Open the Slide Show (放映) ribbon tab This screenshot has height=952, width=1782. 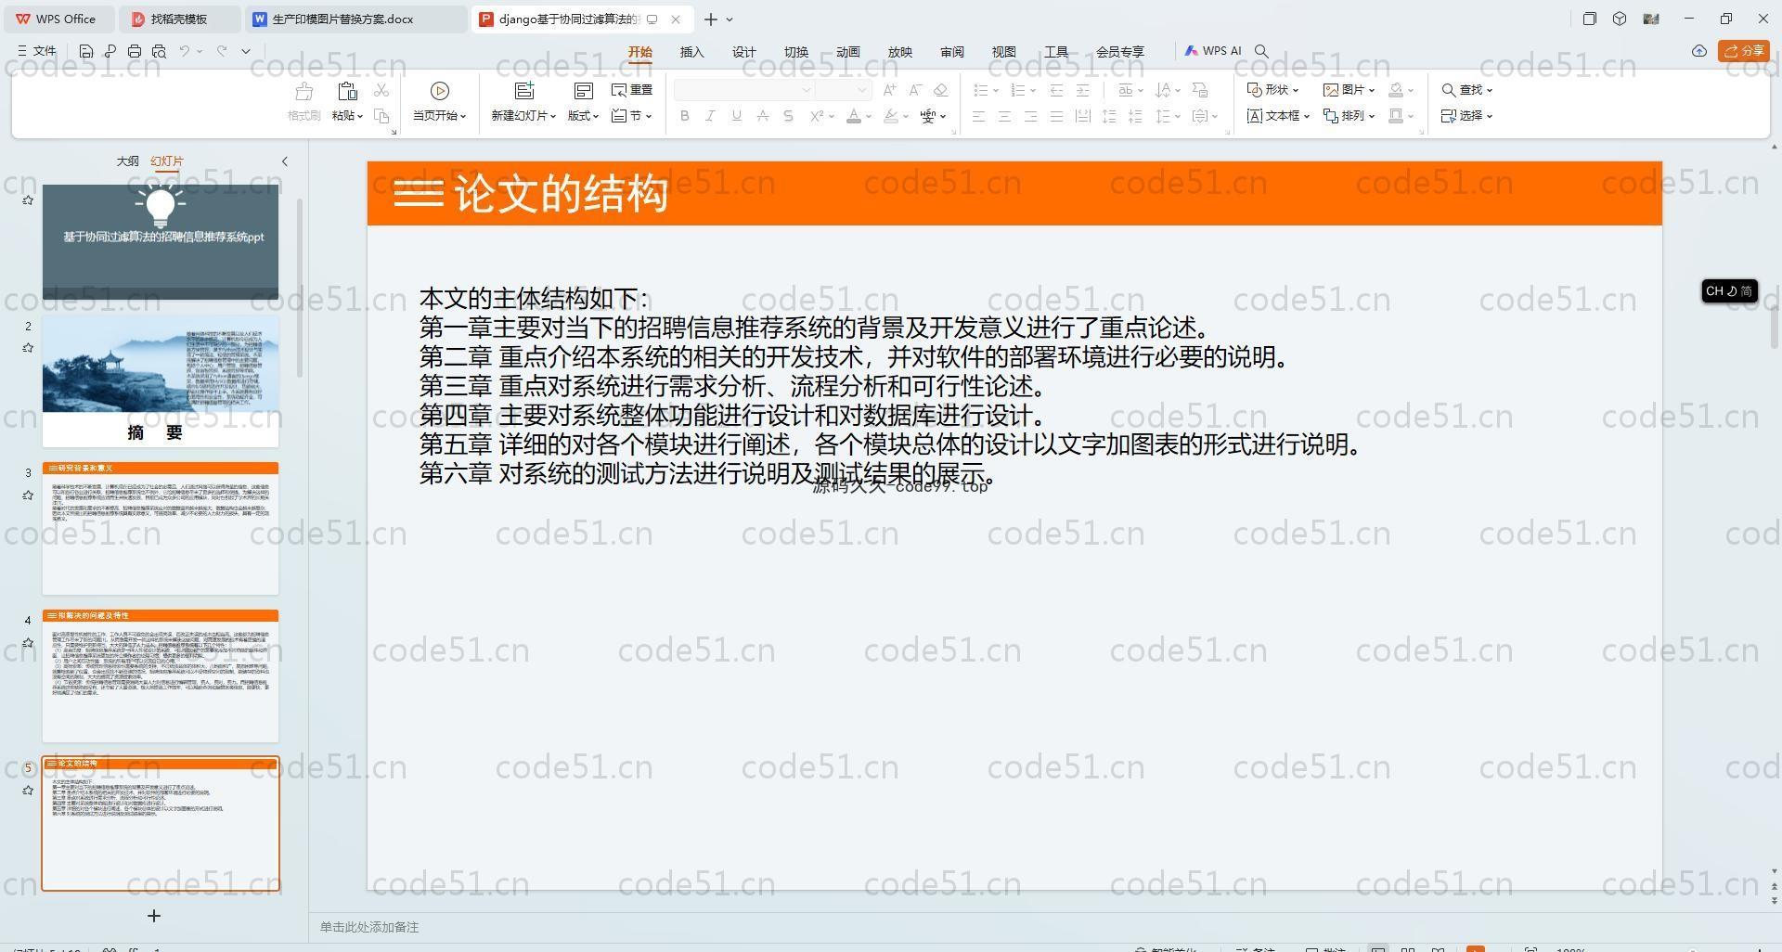tap(900, 52)
